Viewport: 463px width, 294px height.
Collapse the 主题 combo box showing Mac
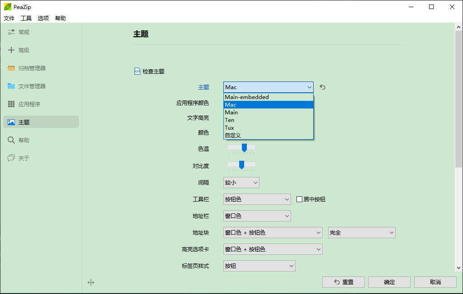tap(269, 87)
